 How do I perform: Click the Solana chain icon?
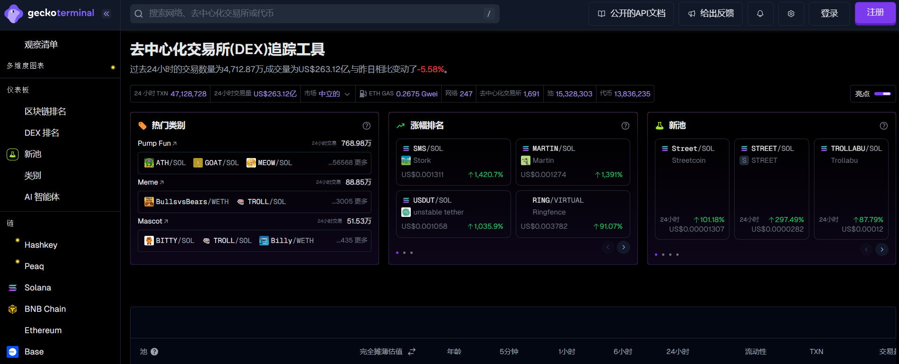(x=13, y=288)
